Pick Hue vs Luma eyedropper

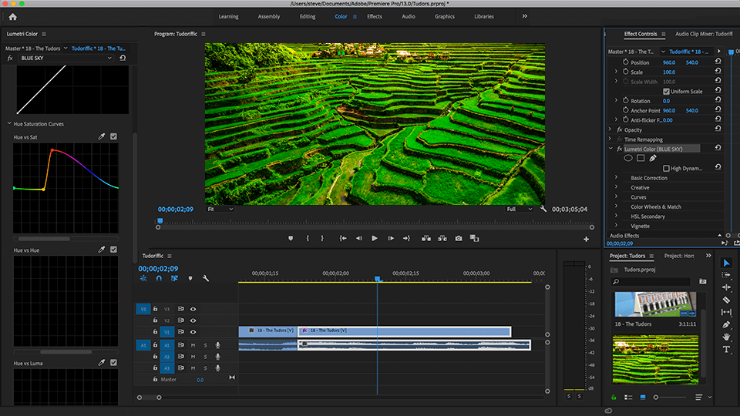pyautogui.click(x=102, y=363)
